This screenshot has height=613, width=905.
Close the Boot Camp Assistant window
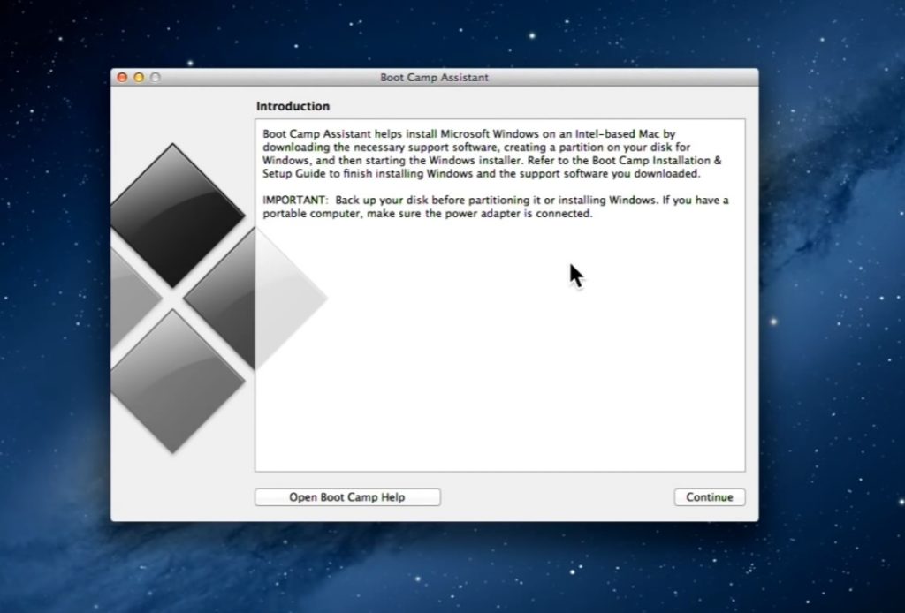click(x=122, y=77)
